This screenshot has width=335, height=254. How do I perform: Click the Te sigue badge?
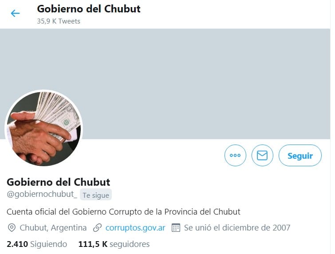(96, 195)
